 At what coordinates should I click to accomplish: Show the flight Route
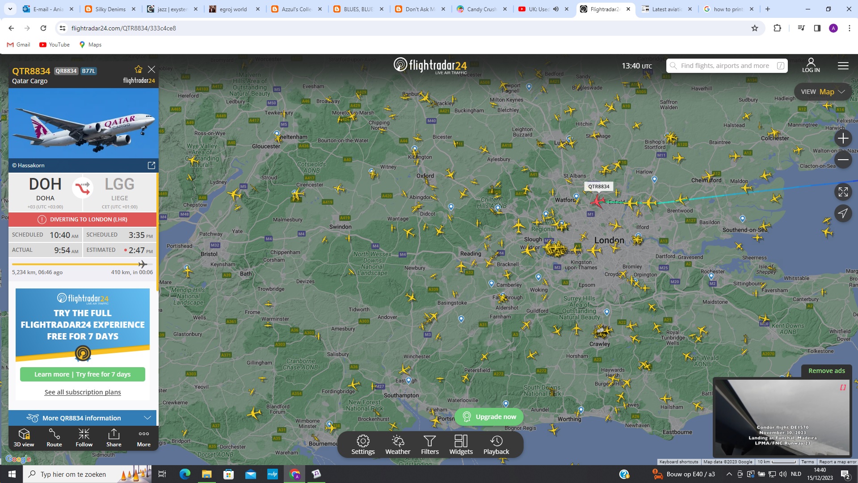(54, 437)
